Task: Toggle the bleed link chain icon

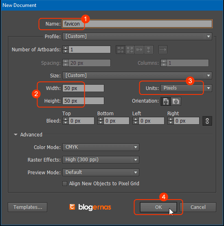Action: point(207,121)
